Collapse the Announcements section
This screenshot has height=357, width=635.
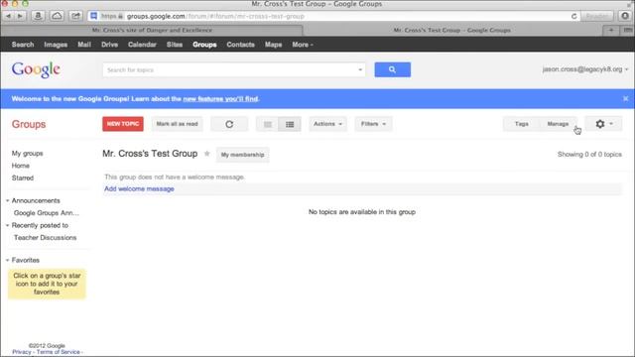click(x=7, y=200)
